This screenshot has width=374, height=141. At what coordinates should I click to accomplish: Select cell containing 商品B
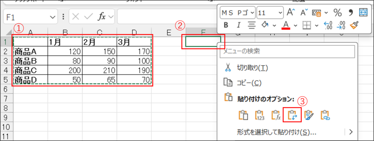coord(31,61)
